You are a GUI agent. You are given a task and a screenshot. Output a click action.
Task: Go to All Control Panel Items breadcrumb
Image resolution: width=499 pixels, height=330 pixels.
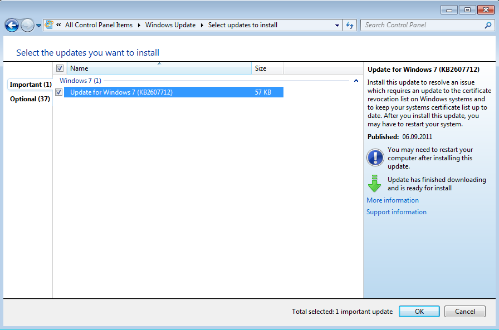click(99, 25)
